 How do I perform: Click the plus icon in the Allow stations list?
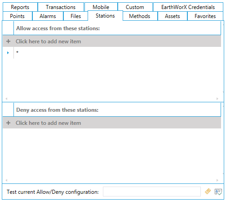coord(9,41)
